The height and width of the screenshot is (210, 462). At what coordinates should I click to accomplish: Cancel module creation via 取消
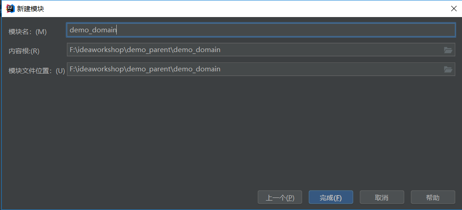[382, 197]
